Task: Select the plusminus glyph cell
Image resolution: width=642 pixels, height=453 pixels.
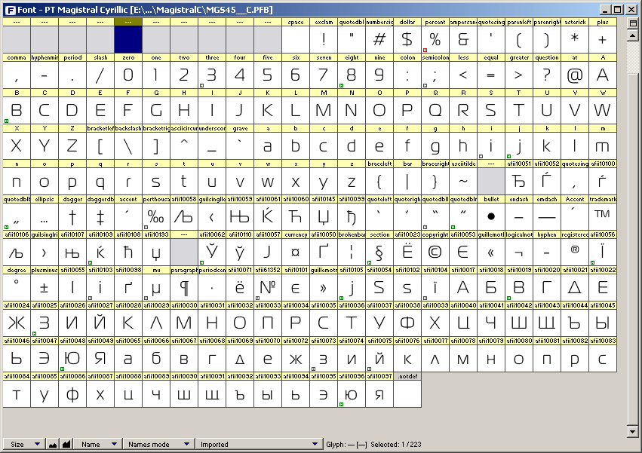Action: click(45, 288)
